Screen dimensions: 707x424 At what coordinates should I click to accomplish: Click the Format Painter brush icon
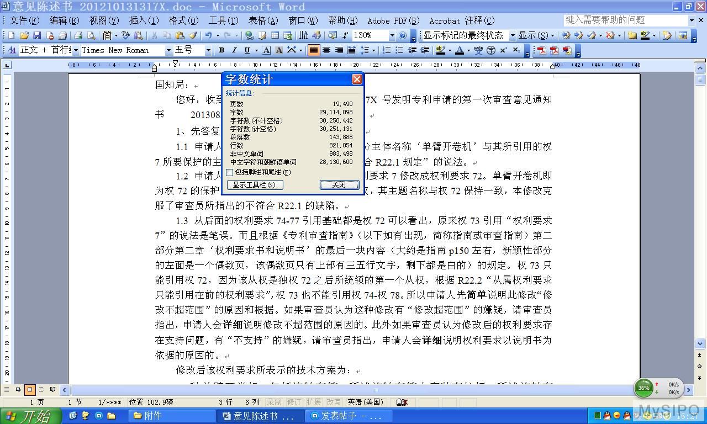[x=193, y=35]
